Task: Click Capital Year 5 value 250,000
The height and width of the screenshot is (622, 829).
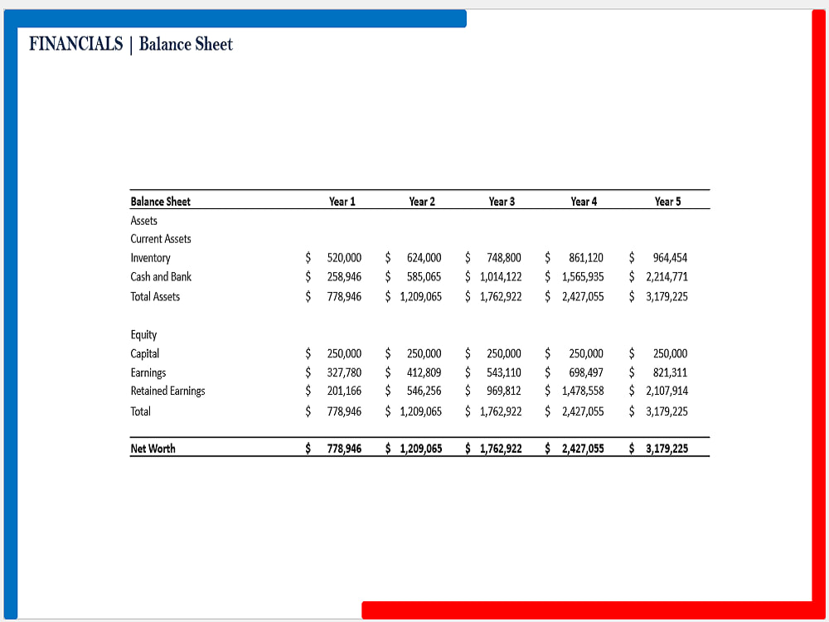Action: tap(670, 354)
